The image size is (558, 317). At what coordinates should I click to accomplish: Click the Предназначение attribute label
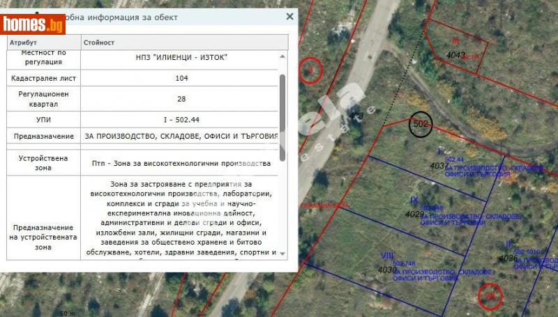pos(43,136)
